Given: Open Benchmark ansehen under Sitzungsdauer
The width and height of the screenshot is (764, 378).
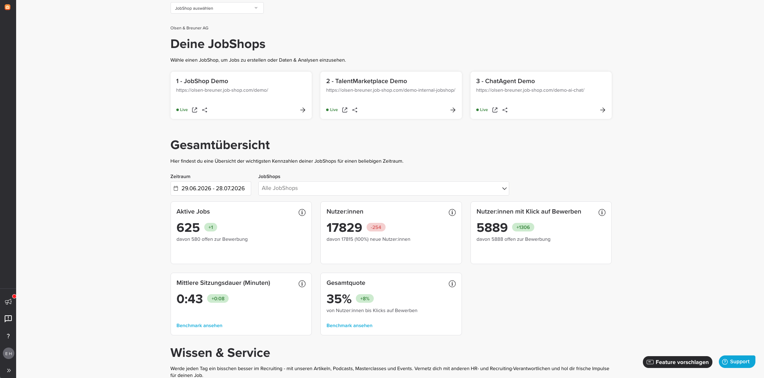Looking at the screenshot, I should [x=199, y=325].
